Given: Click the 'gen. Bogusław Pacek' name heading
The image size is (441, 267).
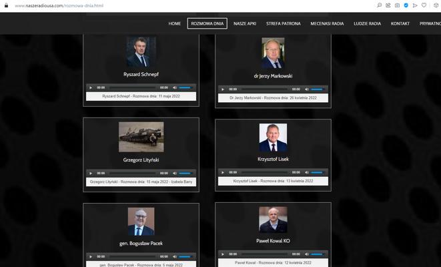Looking at the screenshot, I should point(141,244).
